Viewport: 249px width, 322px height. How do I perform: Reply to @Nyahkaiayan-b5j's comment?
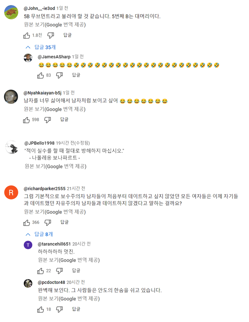coord(65,121)
